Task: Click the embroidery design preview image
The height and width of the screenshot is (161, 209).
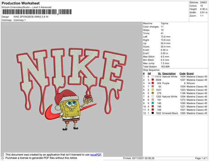Action: point(72,89)
